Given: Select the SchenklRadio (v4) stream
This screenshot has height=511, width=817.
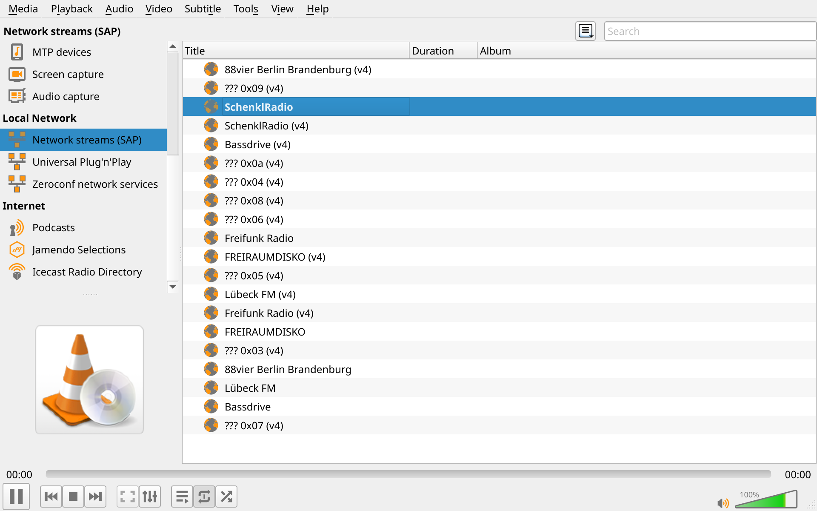Looking at the screenshot, I should point(500,125).
